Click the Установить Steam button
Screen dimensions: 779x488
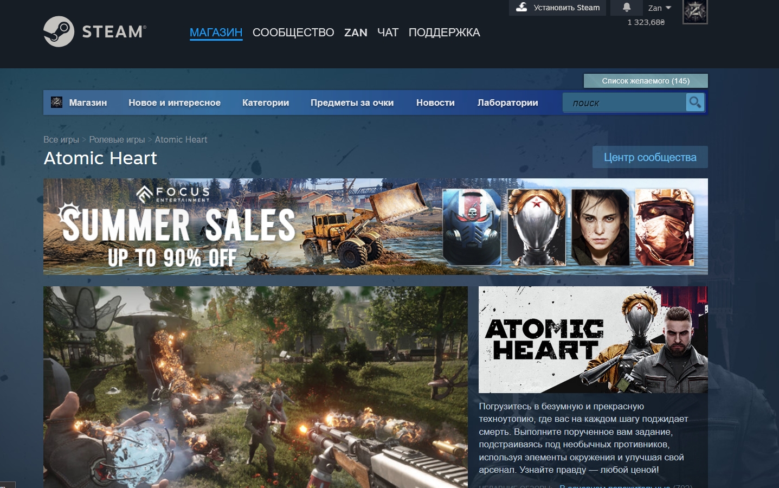(x=557, y=8)
